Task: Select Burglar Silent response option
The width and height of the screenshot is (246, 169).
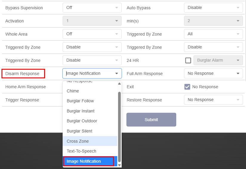Action: (x=90, y=131)
